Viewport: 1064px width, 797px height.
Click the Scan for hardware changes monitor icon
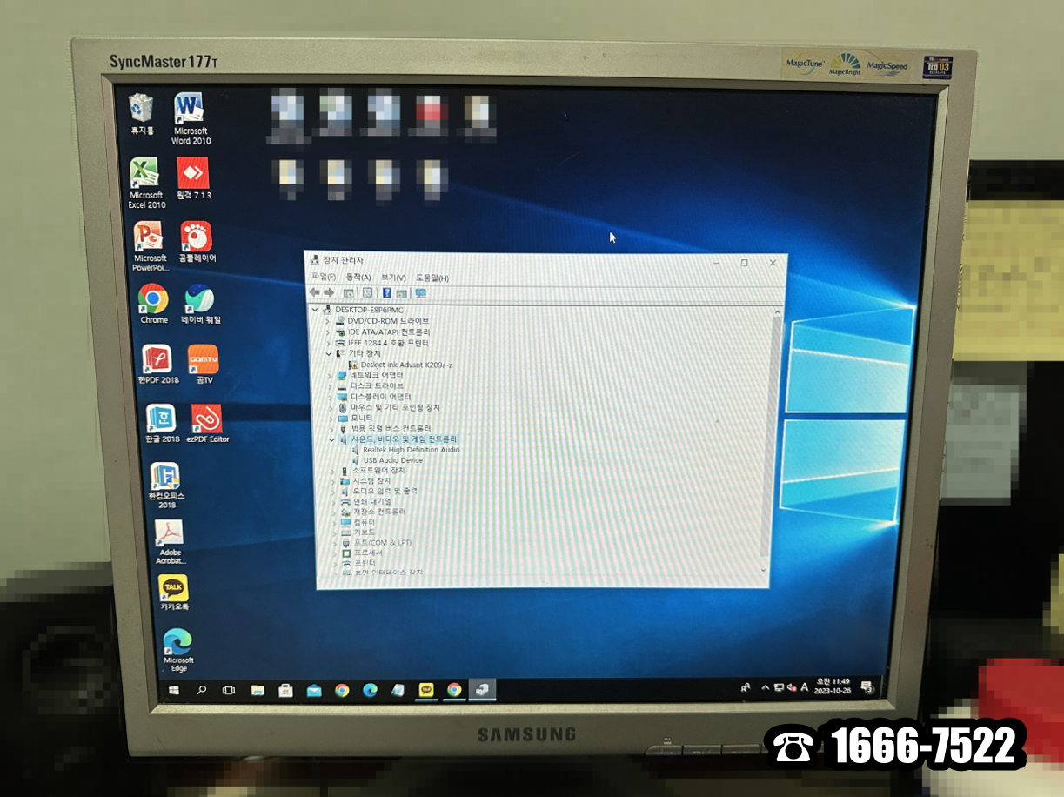tap(421, 293)
